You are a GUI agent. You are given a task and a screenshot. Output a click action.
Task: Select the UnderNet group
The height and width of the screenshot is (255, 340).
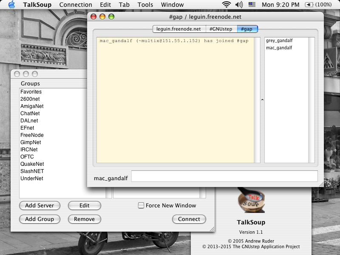[53, 178]
